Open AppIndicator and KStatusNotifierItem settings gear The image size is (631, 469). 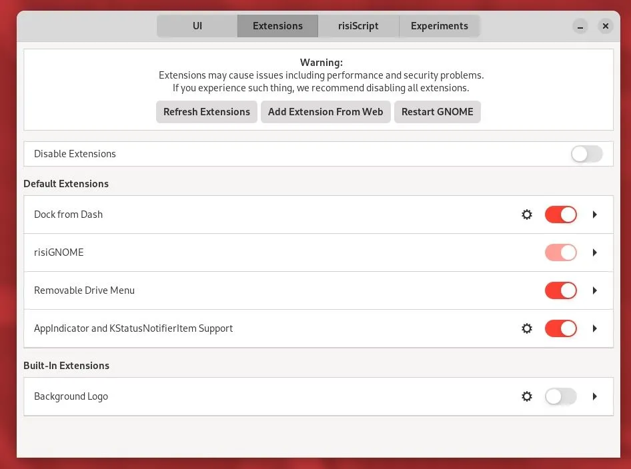point(527,328)
